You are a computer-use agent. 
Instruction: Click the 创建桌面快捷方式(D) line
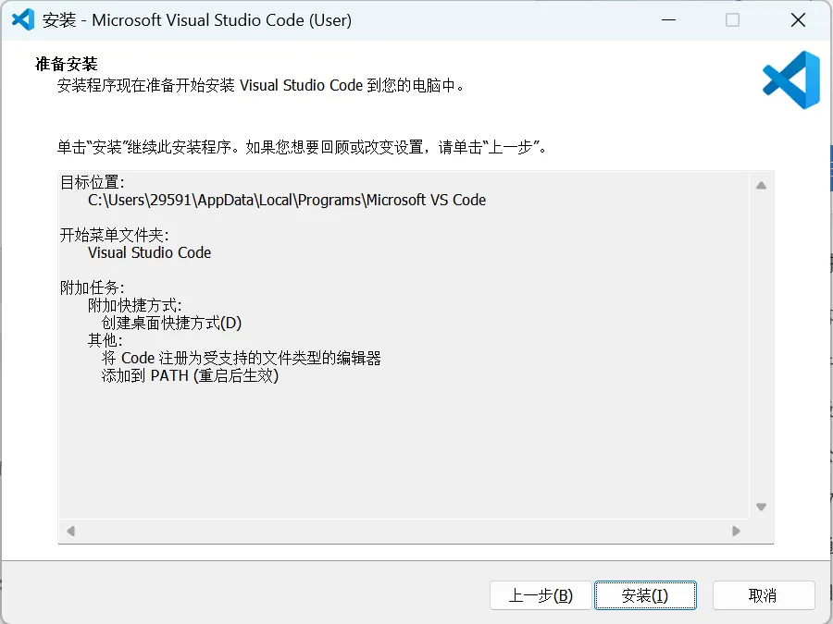click(x=171, y=323)
